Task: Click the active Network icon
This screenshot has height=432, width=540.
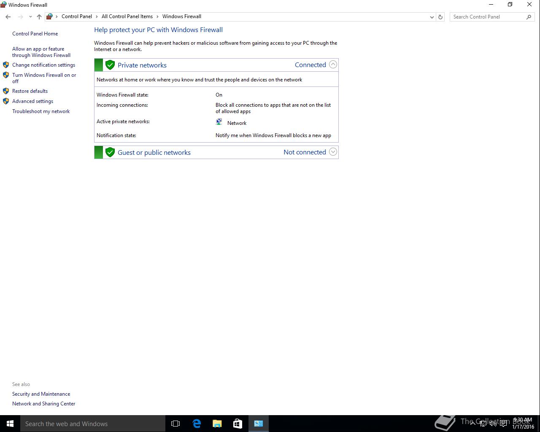Action: coord(219,122)
